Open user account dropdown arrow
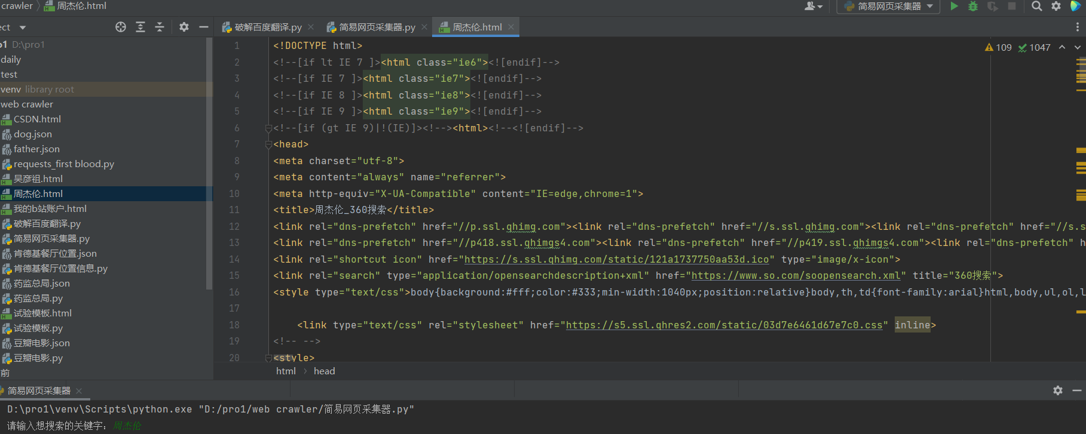The height and width of the screenshot is (434, 1086). [820, 7]
